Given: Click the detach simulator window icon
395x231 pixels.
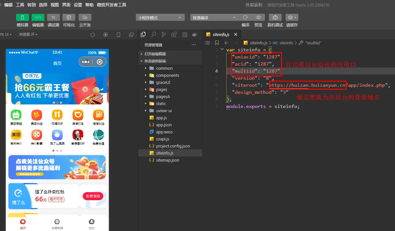Looking at the screenshot, I should (x=131, y=35).
